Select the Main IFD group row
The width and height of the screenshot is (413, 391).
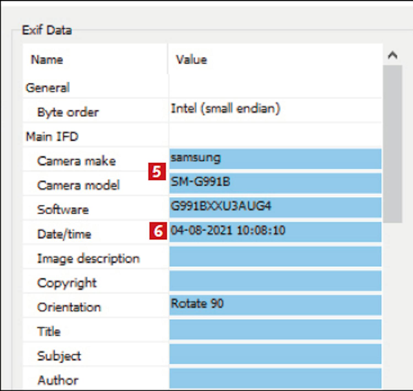pyautogui.click(x=52, y=137)
